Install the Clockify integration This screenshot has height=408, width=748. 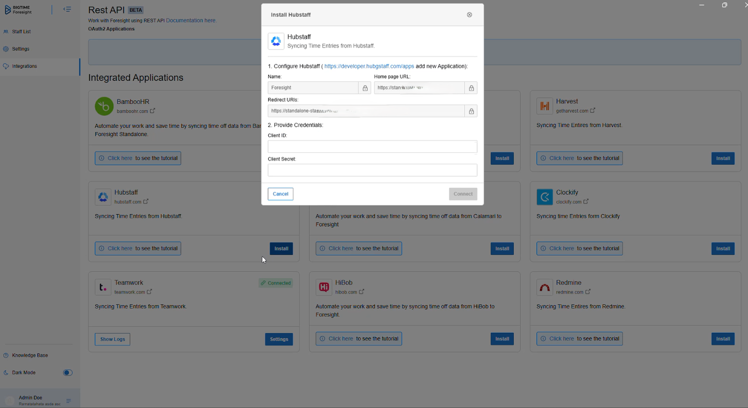(x=723, y=249)
